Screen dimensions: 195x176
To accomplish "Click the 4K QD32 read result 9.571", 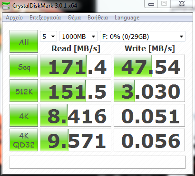I will 76,140.
